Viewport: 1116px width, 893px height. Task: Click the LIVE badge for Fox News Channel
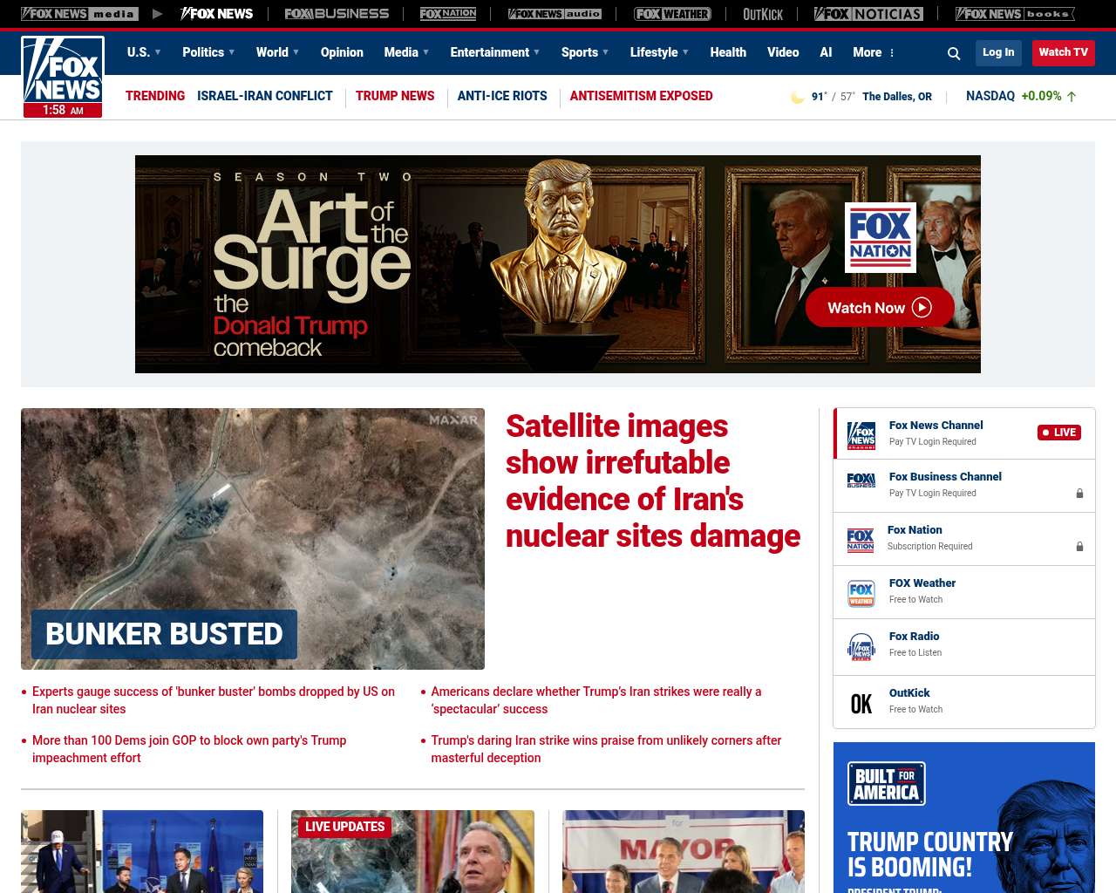[x=1059, y=433]
